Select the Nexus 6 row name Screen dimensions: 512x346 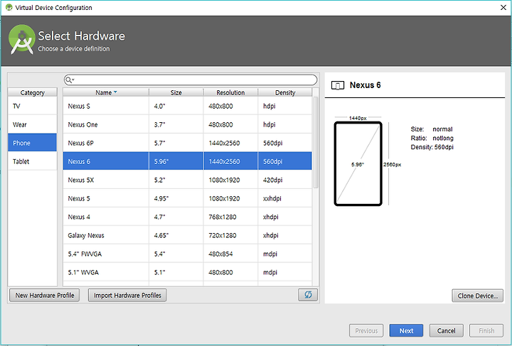coord(79,161)
